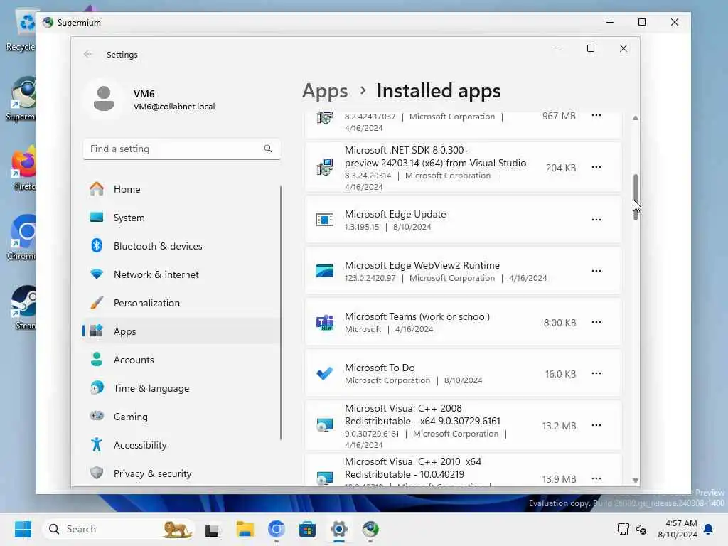The width and height of the screenshot is (728, 546).
Task: Select Microsoft Teams (work or school) text
Action: click(x=417, y=316)
